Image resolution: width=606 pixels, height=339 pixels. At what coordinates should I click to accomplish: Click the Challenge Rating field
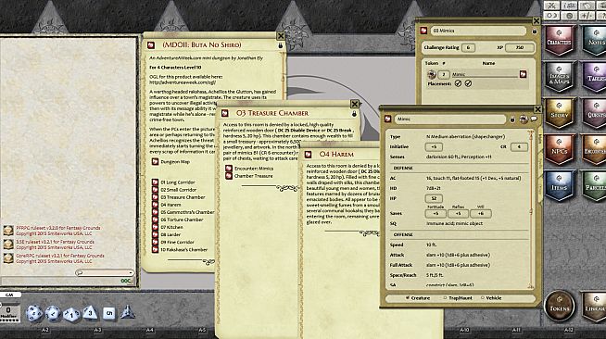tap(468, 47)
